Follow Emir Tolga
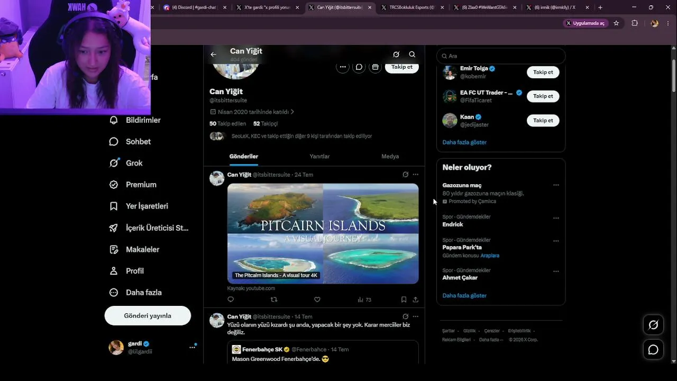 coord(543,72)
